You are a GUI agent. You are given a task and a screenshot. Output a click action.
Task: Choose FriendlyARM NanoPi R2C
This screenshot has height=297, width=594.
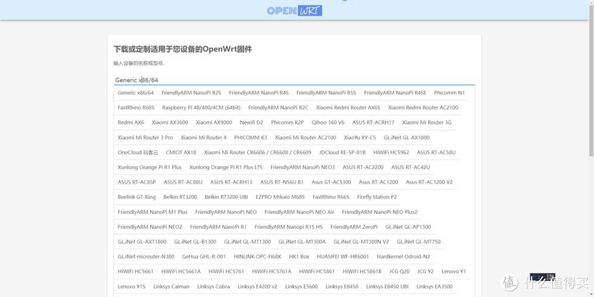pyautogui.click(x=278, y=108)
